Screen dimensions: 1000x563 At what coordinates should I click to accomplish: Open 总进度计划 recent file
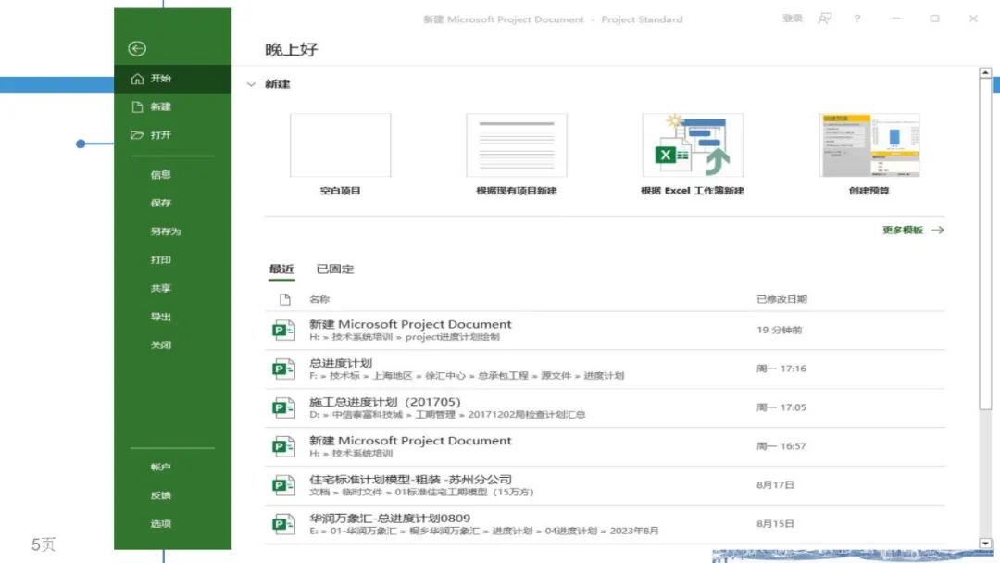pyautogui.click(x=605, y=369)
